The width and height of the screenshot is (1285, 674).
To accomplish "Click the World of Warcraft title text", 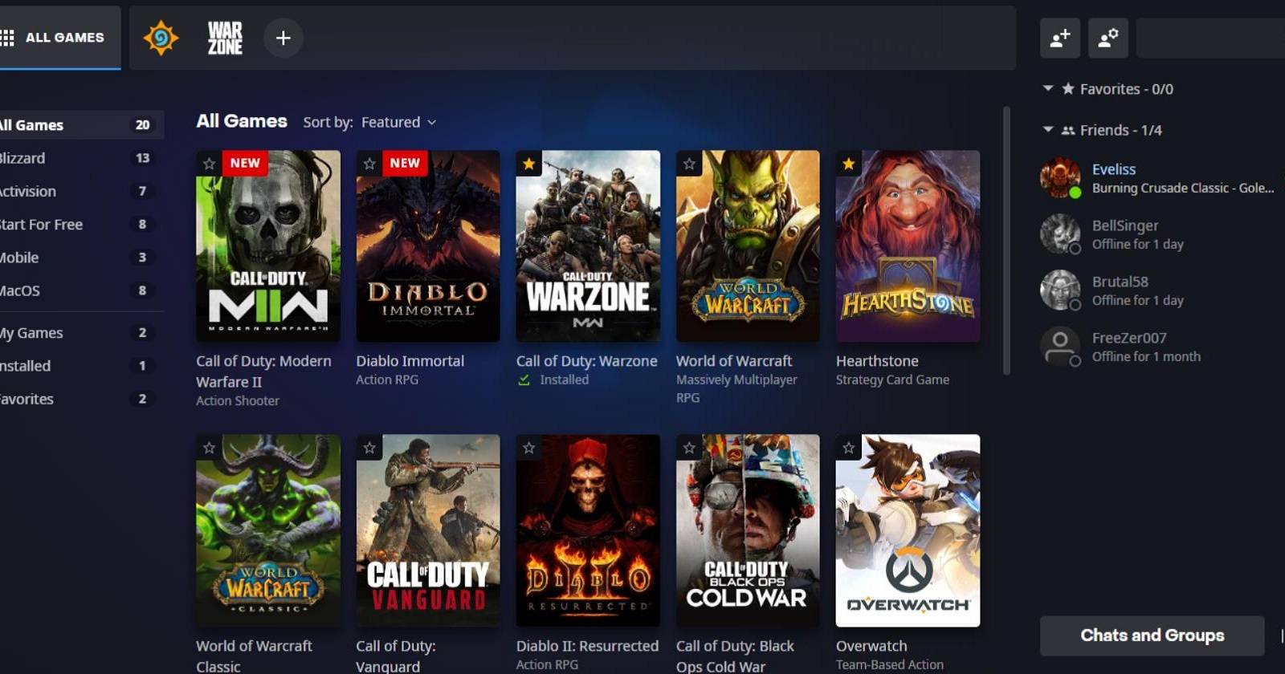I will pyautogui.click(x=734, y=361).
